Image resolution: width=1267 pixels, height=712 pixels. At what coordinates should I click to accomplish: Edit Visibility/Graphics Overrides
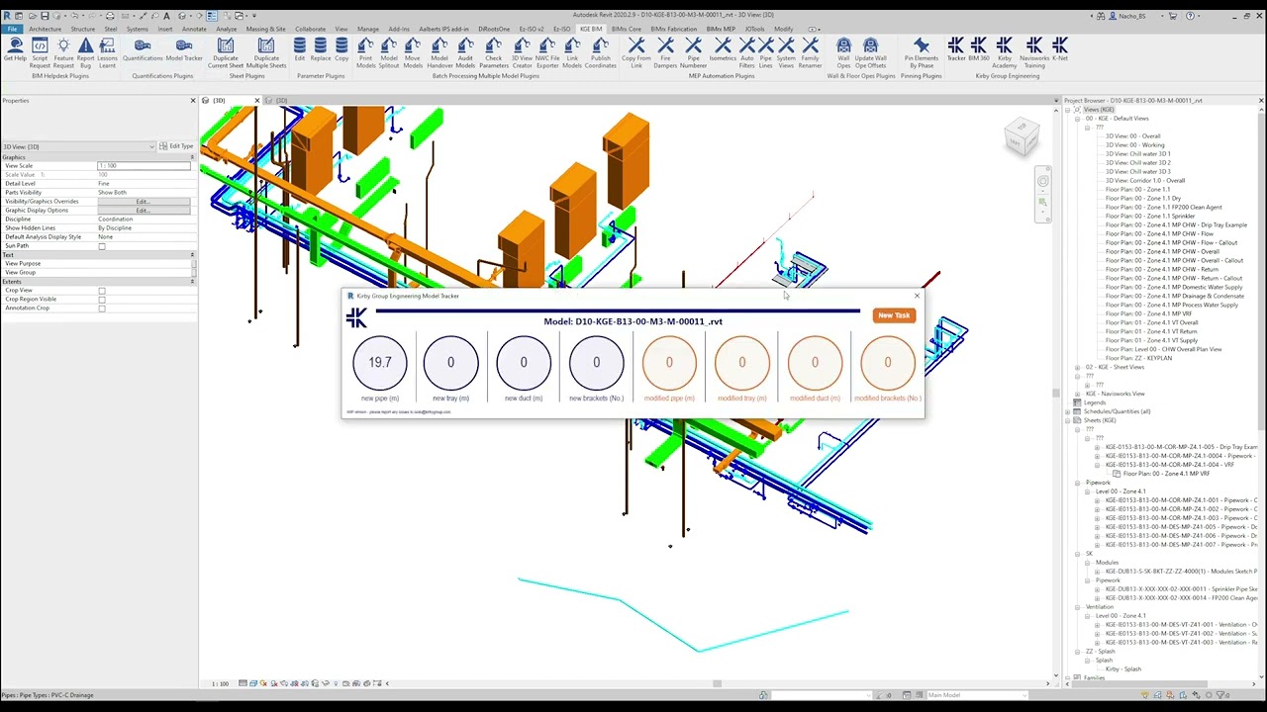[x=144, y=202]
